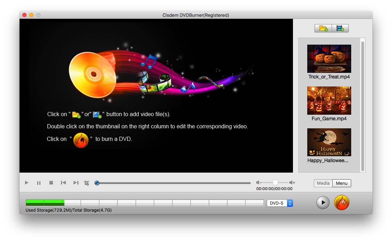Click the crop snapshot icon
This screenshot has height=242, width=392.
pyautogui.click(x=86, y=183)
